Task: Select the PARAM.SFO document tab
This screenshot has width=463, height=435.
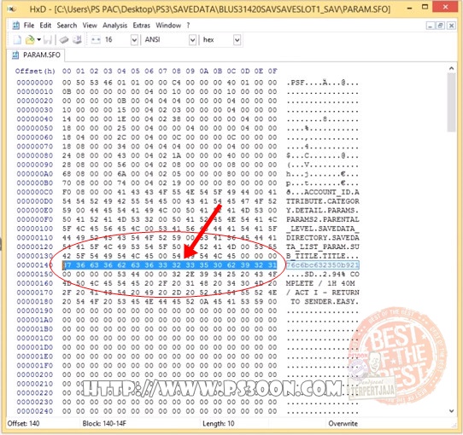Action: click(36, 55)
